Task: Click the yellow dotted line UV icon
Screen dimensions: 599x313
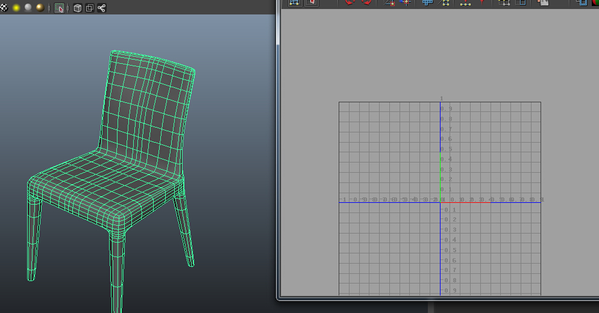Action: pyautogui.click(x=465, y=3)
